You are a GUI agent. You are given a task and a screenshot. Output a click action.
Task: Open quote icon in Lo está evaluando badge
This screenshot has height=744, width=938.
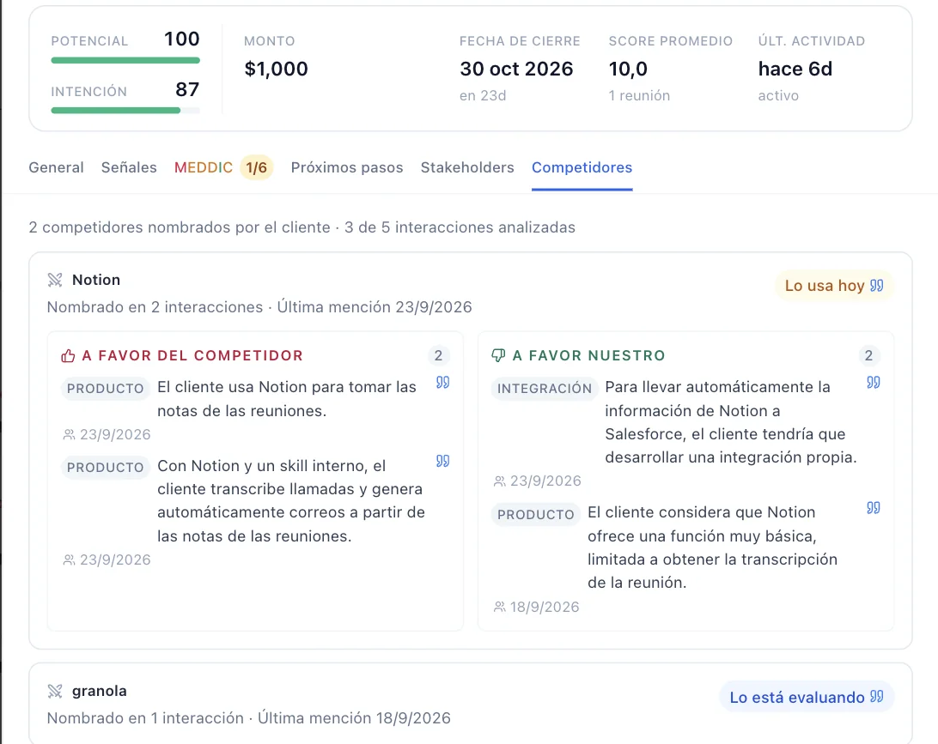876,697
